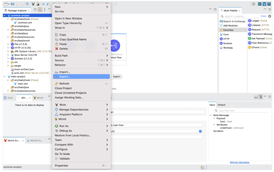Toggle the Validate checkbox in context menu
This screenshot has height=172, width=274.
click(56, 159)
